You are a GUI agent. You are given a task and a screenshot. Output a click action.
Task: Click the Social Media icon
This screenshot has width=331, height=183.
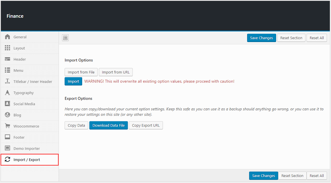(7, 104)
